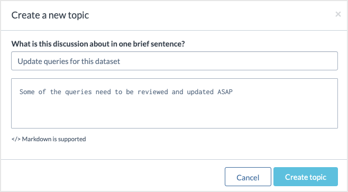This screenshot has width=348, height=192.
Task: Click inside the topic description text area
Action: pos(175,103)
